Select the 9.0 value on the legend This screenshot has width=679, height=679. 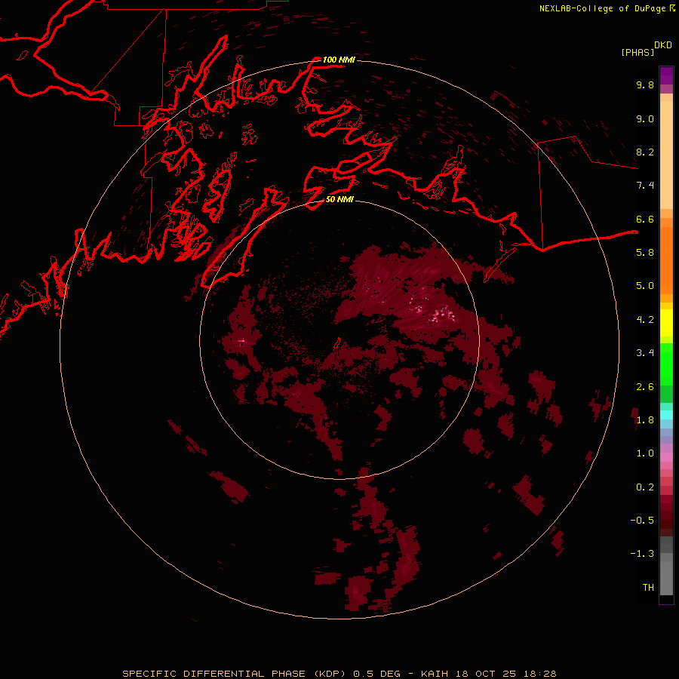click(x=645, y=118)
